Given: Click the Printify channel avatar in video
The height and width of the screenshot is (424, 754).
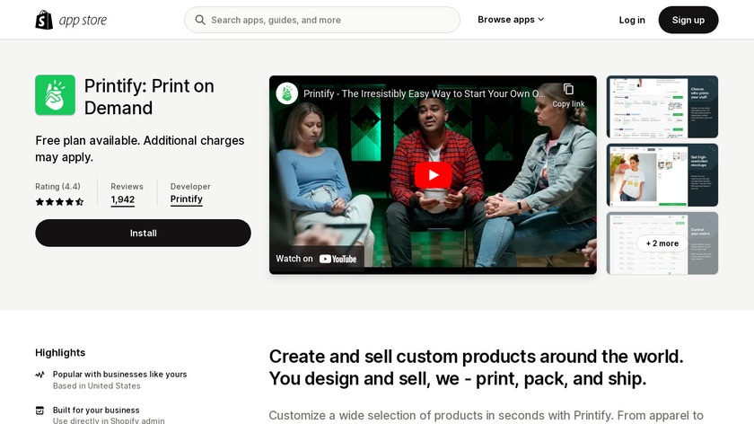Looking at the screenshot, I should 287,93.
